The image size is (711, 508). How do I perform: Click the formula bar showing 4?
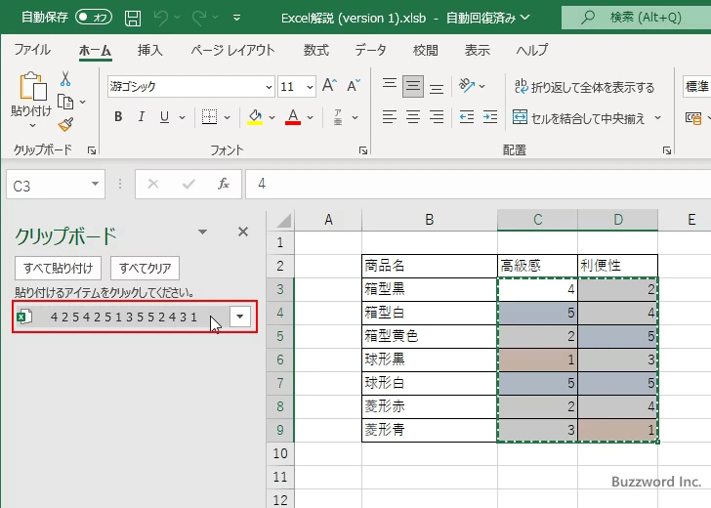[x=478, y=184]
